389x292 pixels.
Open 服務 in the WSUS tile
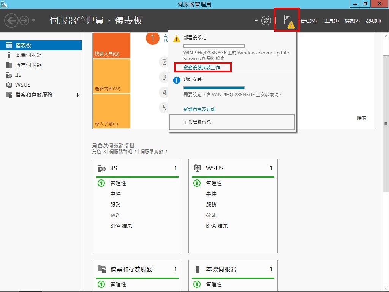[211, 205]
